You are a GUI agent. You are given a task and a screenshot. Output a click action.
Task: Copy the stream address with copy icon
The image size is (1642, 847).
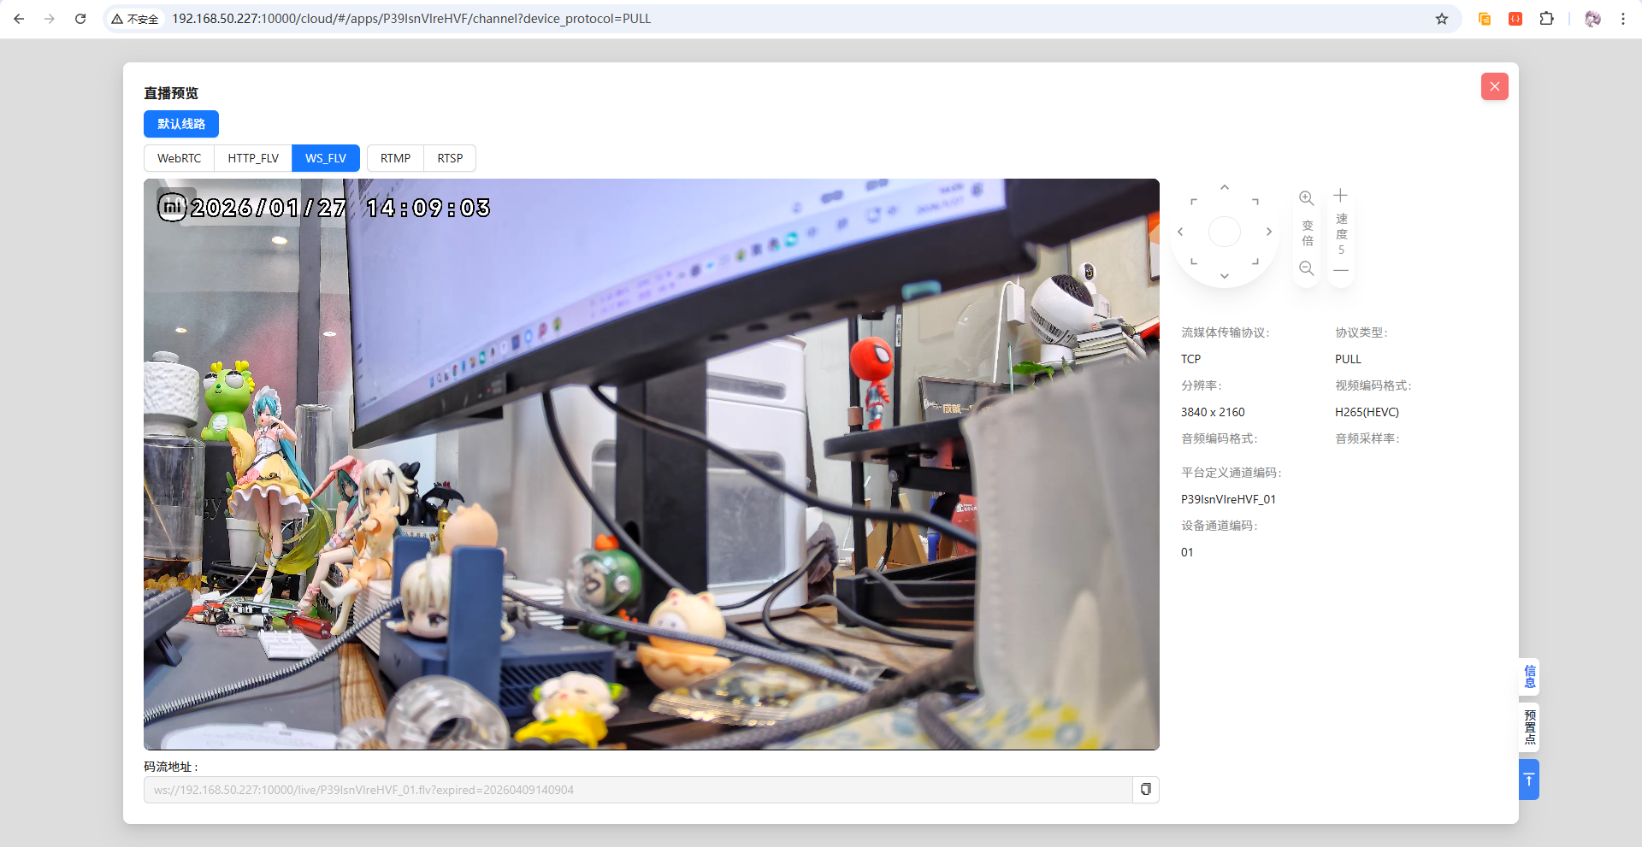coord(1146,790)
